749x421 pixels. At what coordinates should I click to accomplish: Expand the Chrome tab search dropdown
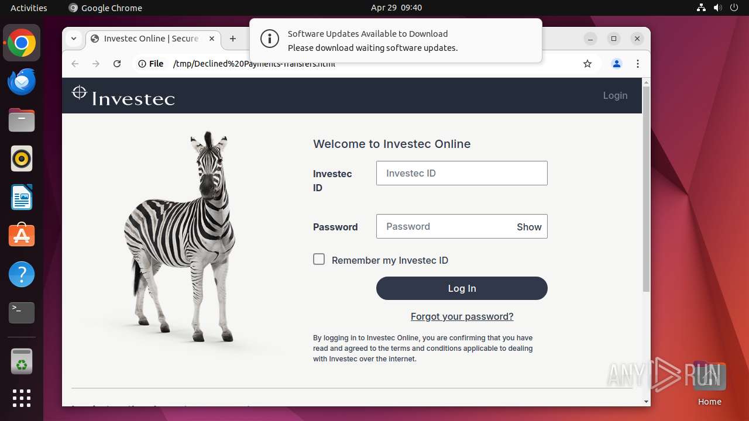point(74,39)
